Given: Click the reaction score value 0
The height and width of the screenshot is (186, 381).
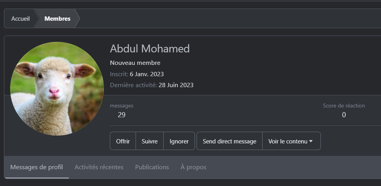Looking at the screenshot, I should click(x=344, y=115).
